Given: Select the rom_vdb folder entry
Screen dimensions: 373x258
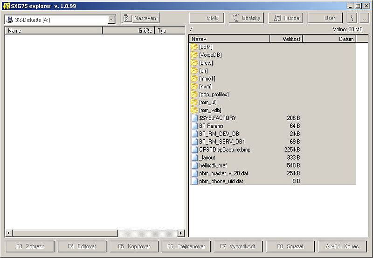Looking at the screenshot, I should point(210,110).
